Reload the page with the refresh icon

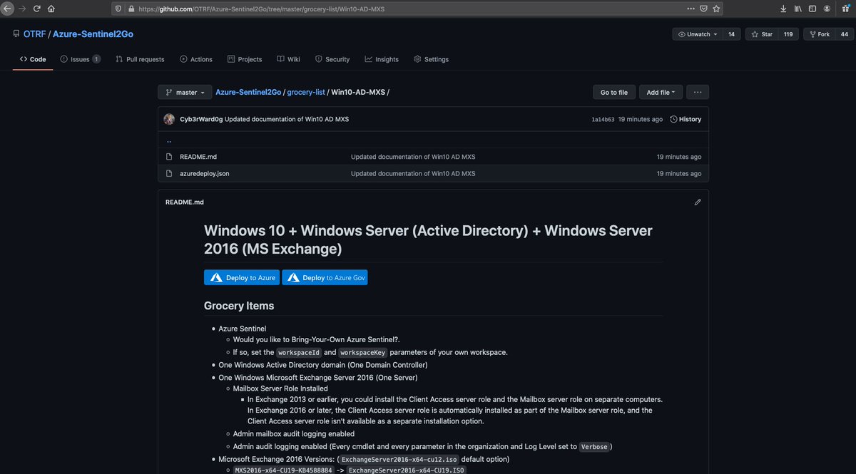37,9
